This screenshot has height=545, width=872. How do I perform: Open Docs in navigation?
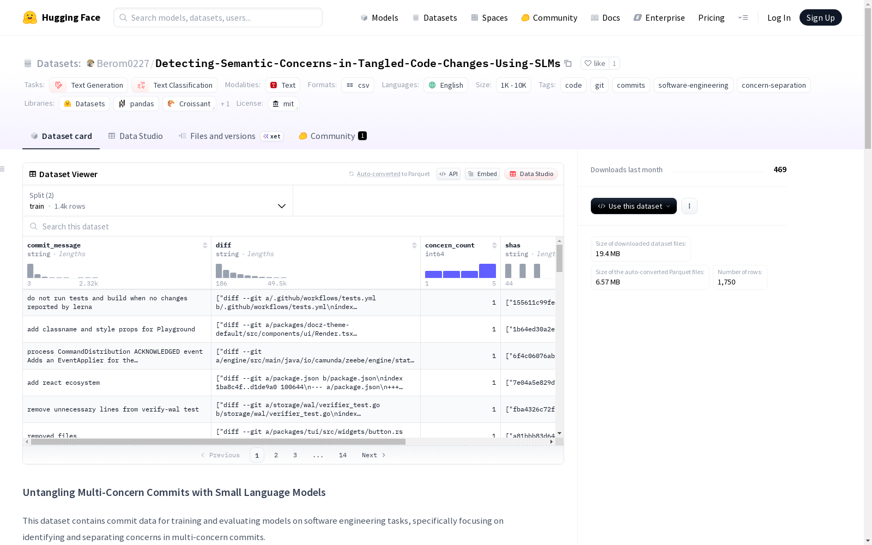point(605,17)
